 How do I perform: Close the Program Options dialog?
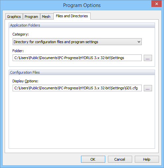(157, 4)
